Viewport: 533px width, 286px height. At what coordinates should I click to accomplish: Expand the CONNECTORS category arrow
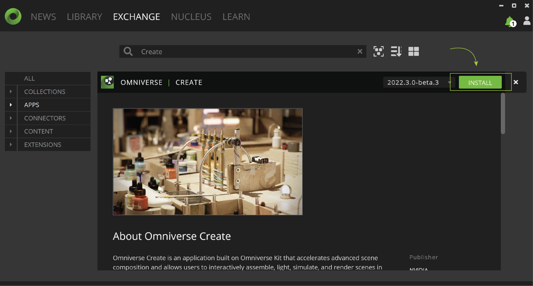tap(11, 118)
